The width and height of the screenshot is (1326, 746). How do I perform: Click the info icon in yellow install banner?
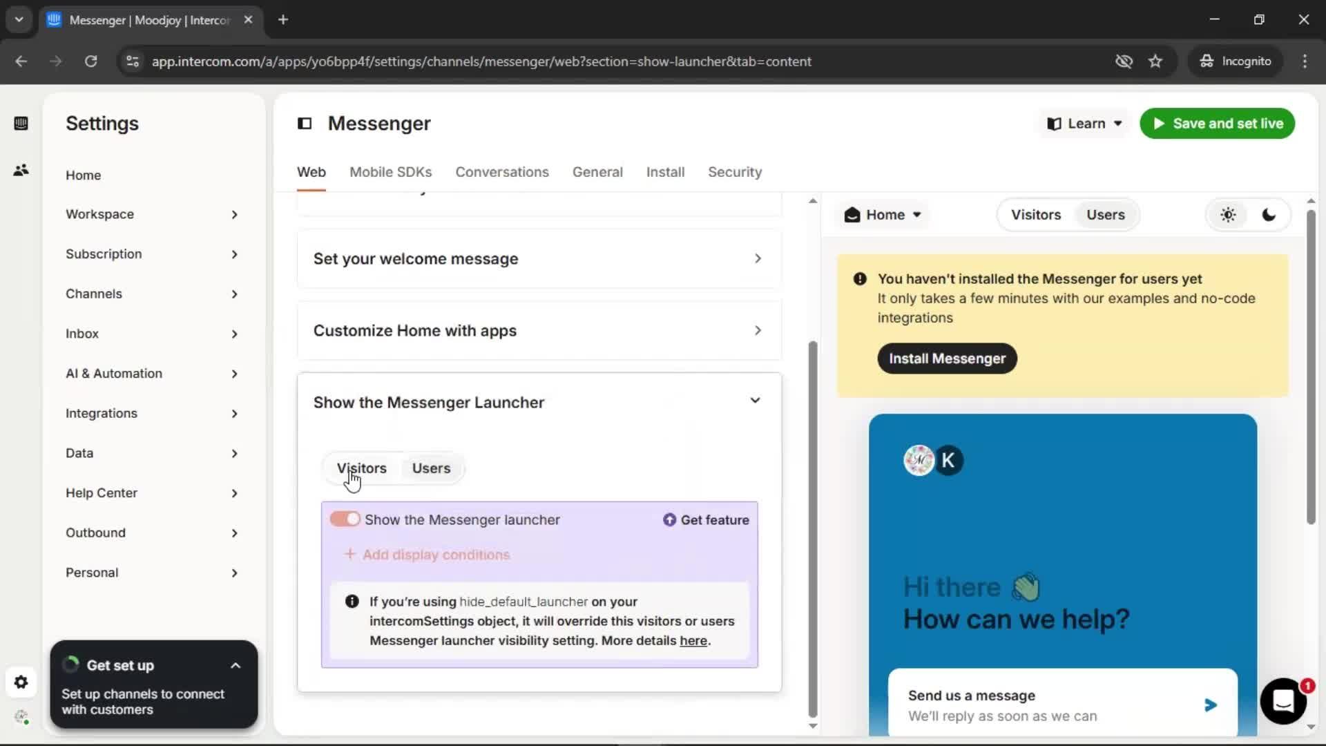(x=860, y=279)
